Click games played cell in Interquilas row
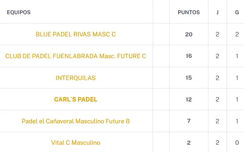244x152 pixels. pyautogui.click(x=218, y=78)
